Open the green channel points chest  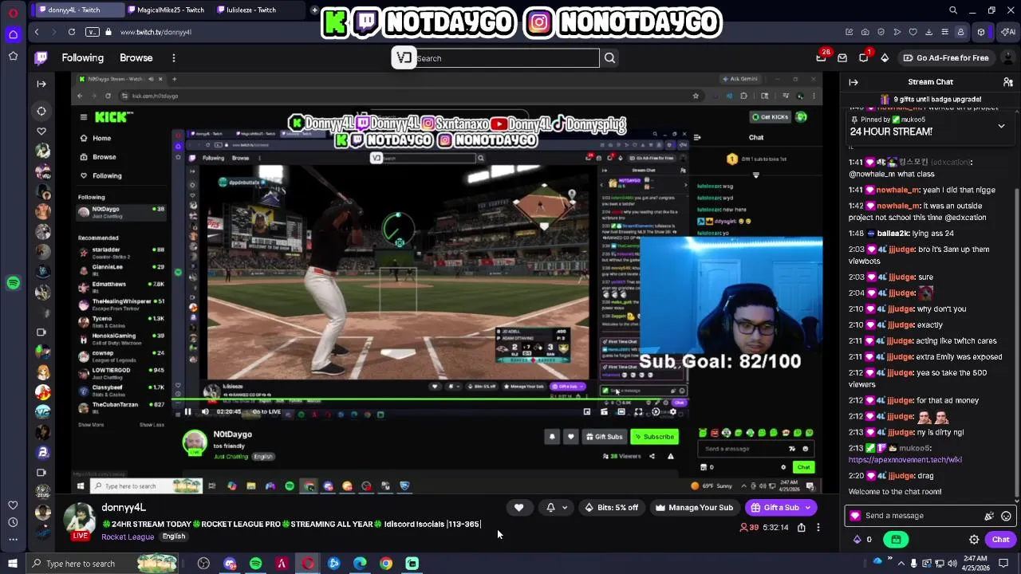point(896,540)
